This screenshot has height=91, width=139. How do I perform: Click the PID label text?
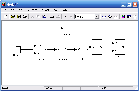click(x=82, y=59)
